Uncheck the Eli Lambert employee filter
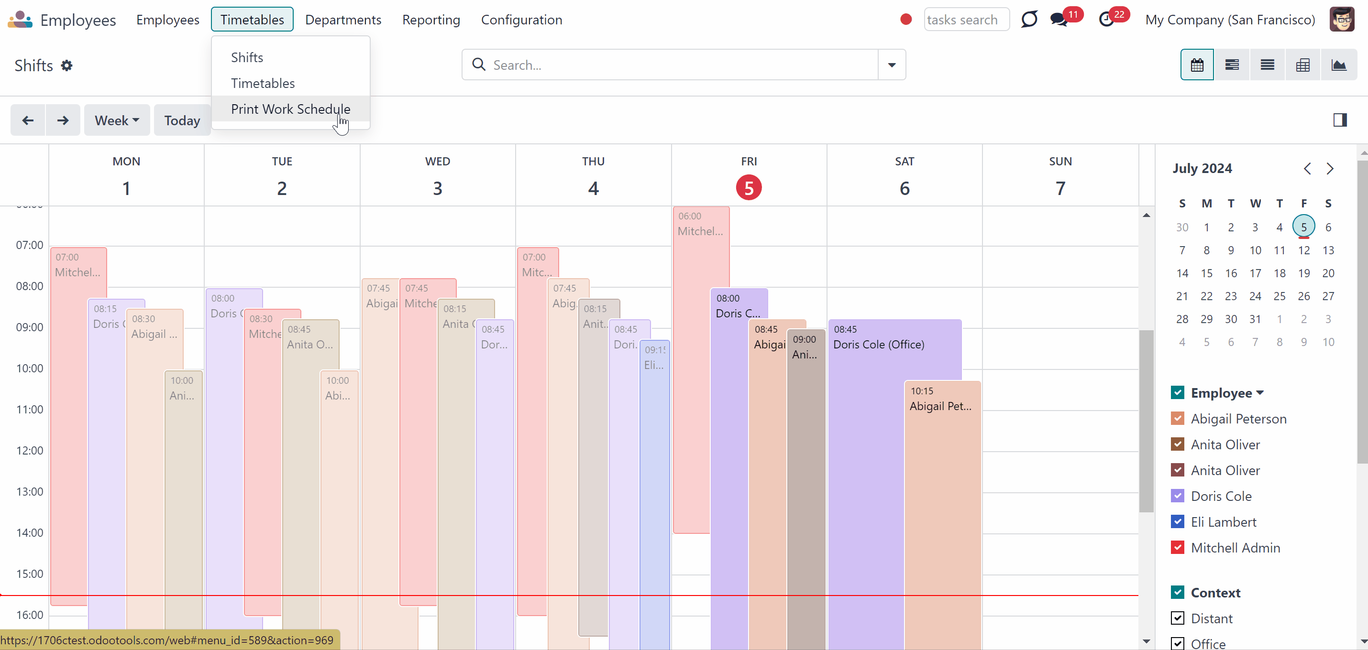This screenshot has width=1368, height=650. point(1177,521)
